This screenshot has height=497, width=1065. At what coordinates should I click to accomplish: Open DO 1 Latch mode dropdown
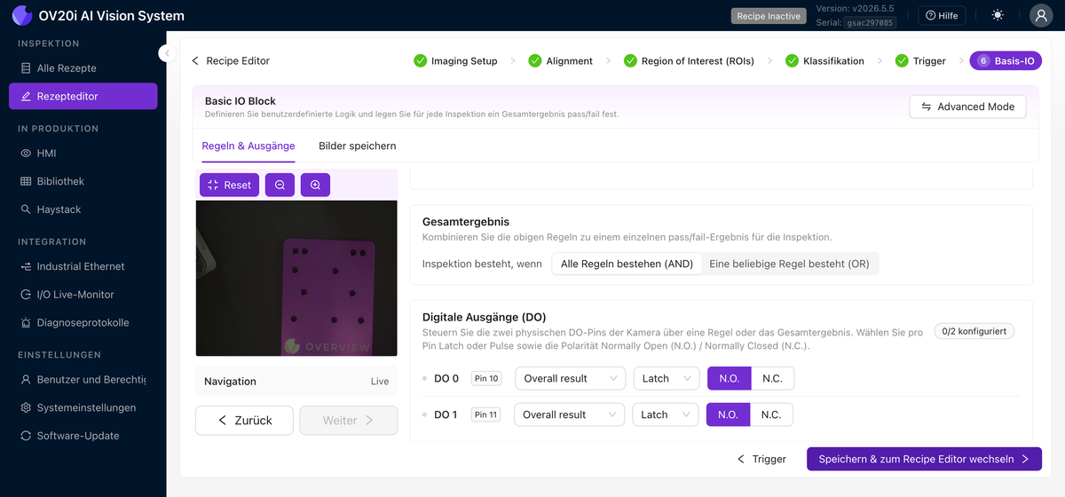coord(666,414)
